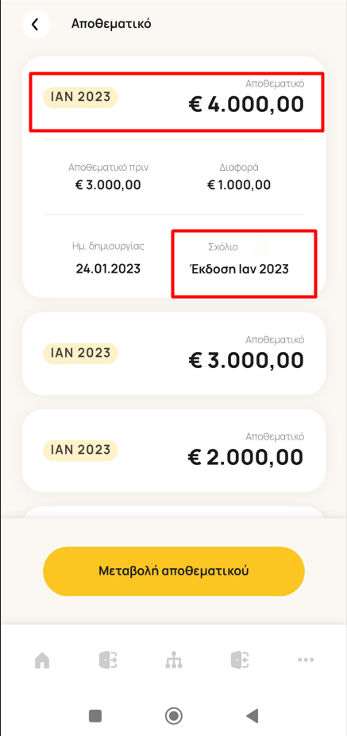
Task: Tap the Android recent apps square
Action: (x=95, y=715)
